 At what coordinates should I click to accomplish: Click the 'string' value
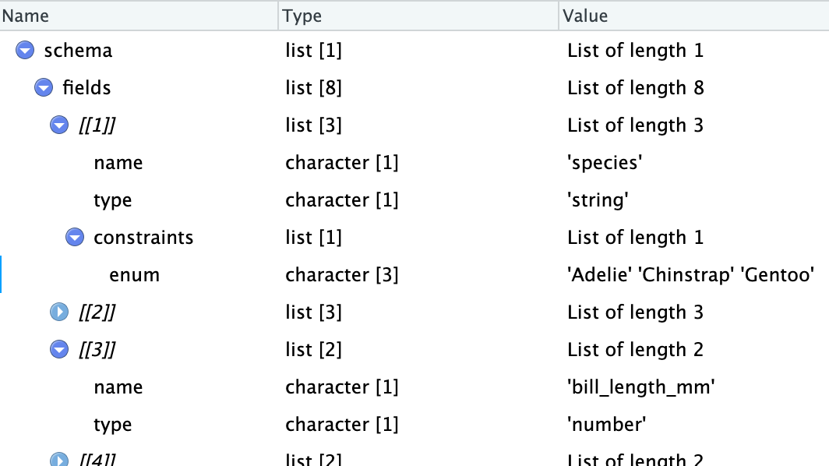click(x=598, y=200)
